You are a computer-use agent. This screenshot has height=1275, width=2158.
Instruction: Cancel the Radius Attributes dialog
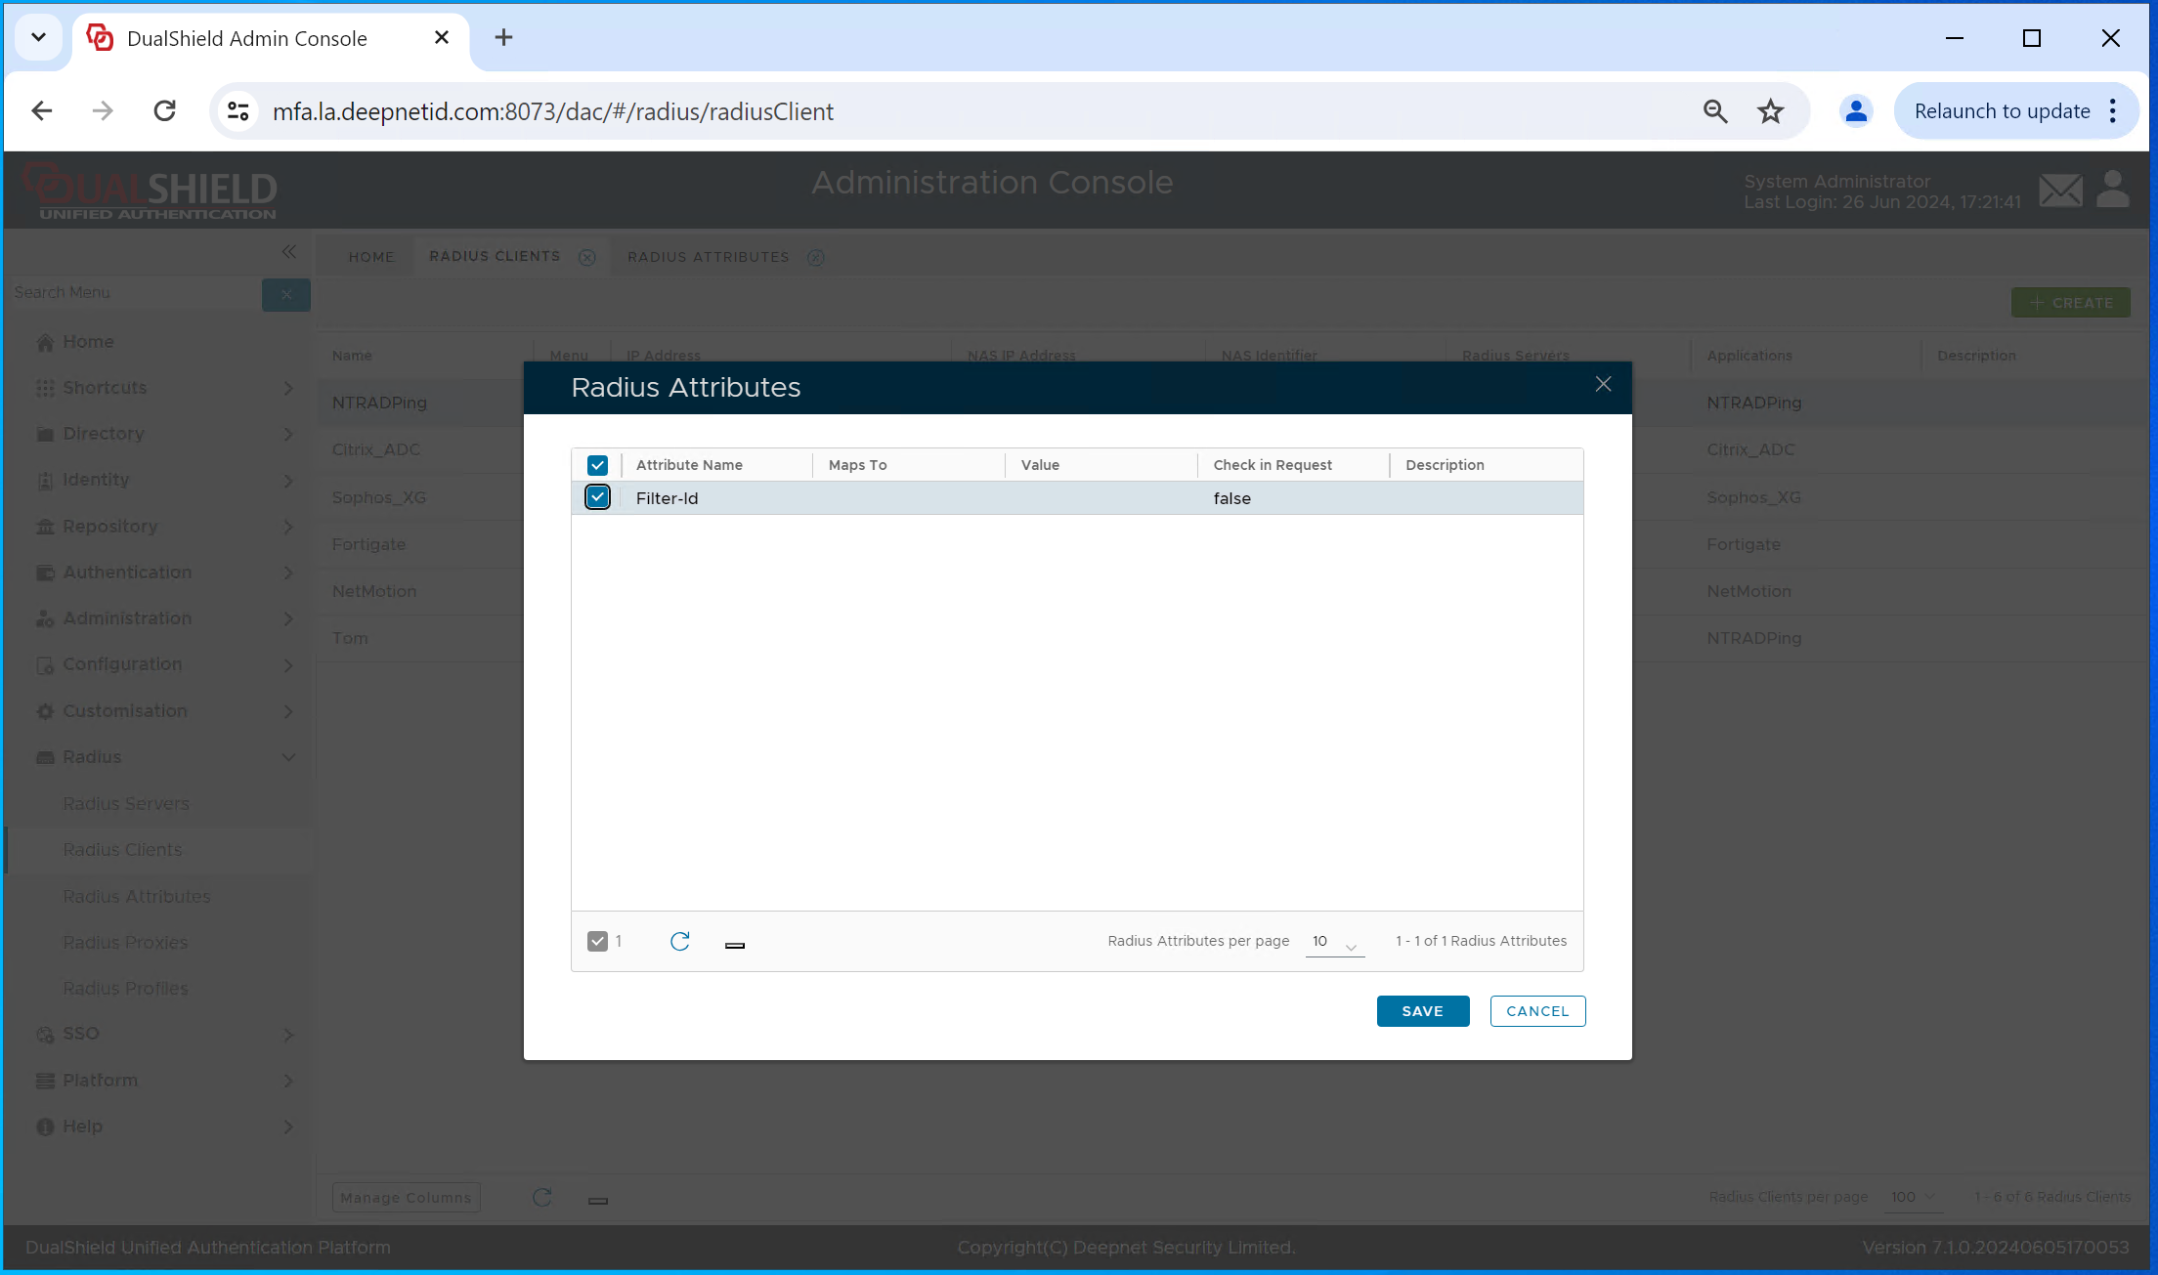pyautogui.click(x=1536, y=1011)
